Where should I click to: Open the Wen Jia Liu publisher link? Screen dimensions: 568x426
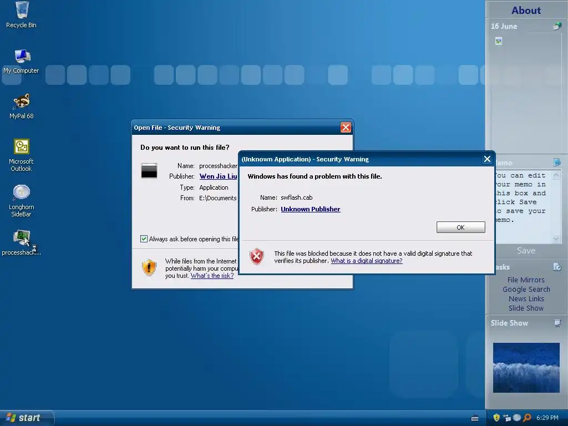point(219,176)
